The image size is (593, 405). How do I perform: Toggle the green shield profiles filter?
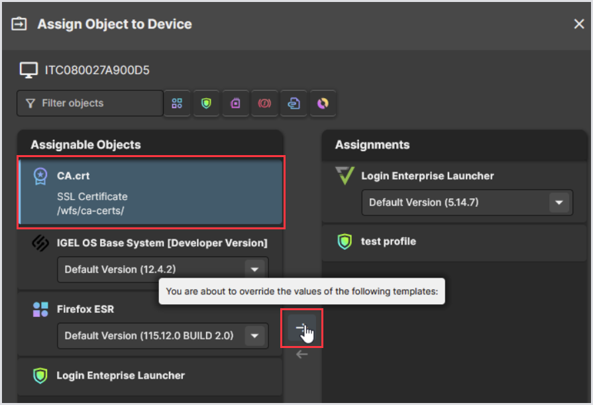click(x=206, y=103)
